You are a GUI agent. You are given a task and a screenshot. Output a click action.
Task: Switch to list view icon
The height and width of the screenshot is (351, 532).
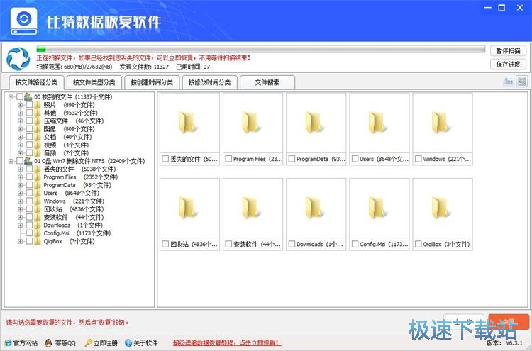pyautogui.click(x=509, y=82)
